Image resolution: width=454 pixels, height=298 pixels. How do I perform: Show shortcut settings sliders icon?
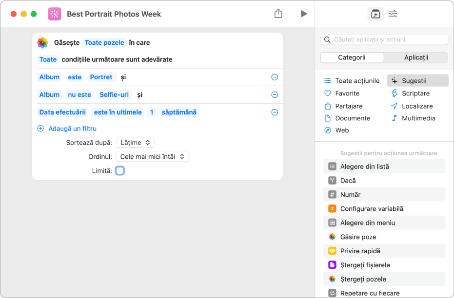point(393,14)
